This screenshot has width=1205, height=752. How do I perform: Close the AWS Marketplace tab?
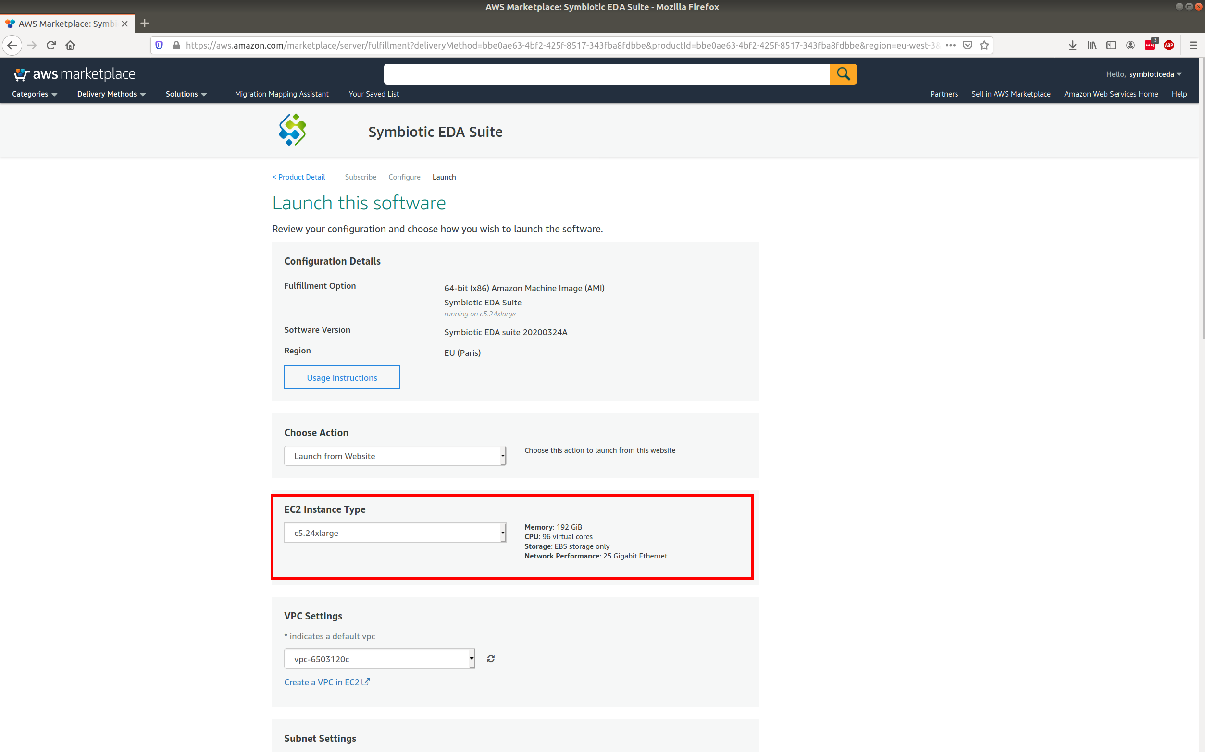tap(125, 24)
